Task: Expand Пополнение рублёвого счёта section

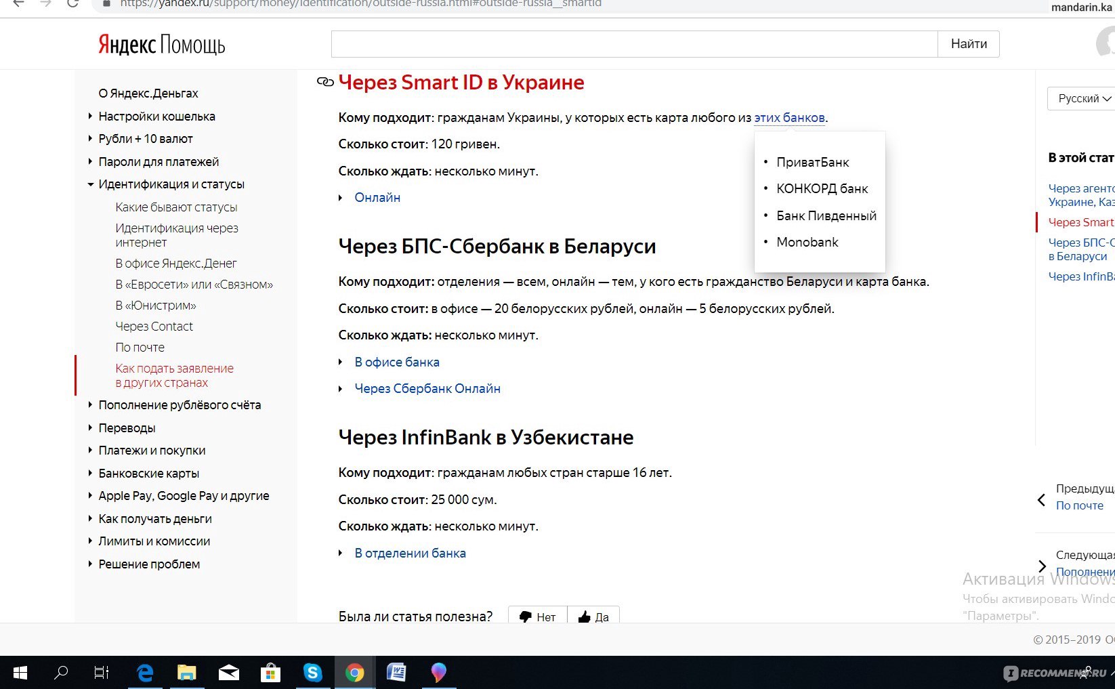Action: pyautogui.click(x=180, y=405)
